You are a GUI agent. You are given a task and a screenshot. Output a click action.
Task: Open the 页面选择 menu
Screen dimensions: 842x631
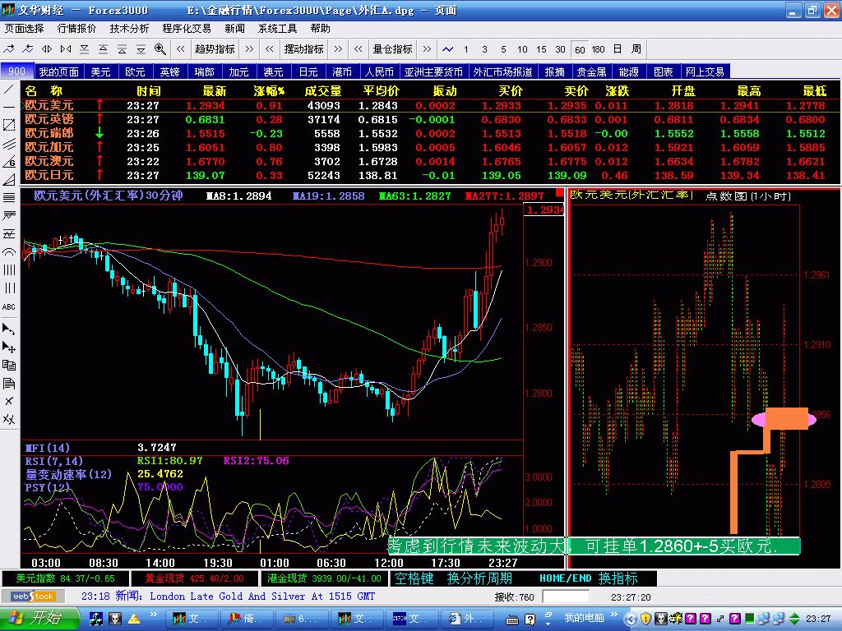24,29
